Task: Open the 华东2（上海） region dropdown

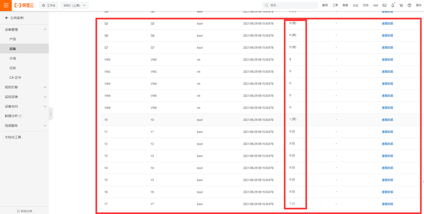Action: [75, 5]
